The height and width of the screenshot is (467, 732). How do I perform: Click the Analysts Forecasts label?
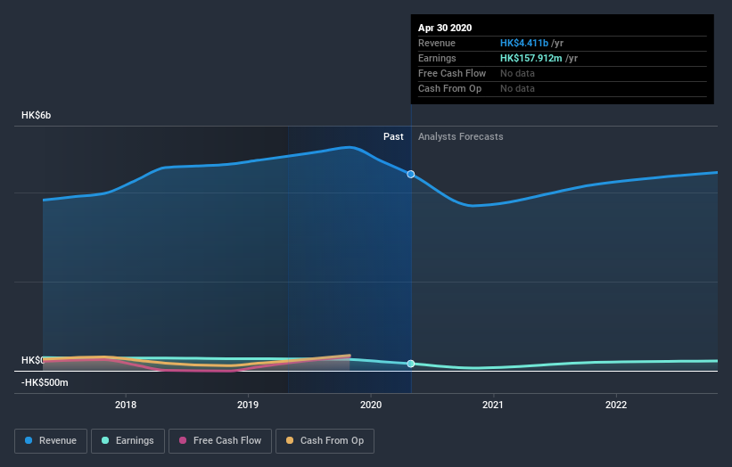tap(461, 136)
